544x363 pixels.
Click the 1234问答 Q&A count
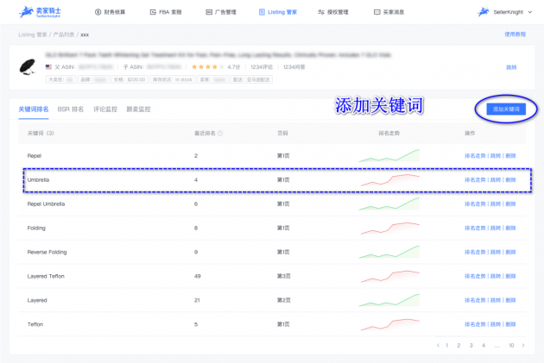(294, 67)
